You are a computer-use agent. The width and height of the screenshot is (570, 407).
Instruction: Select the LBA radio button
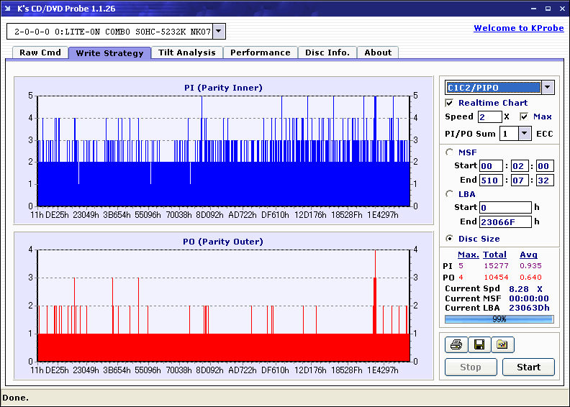[x=450, y=193]
